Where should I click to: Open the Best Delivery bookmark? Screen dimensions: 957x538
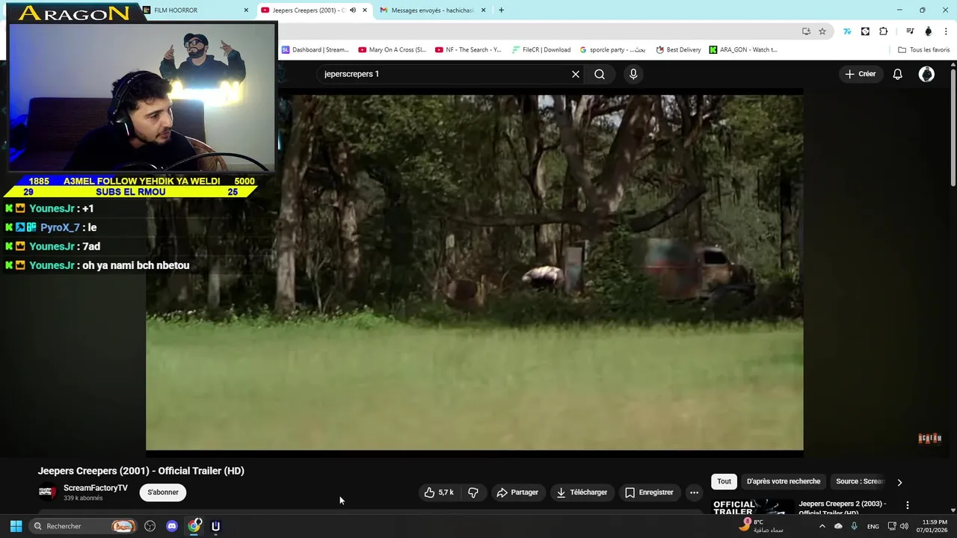click(678, 50)
